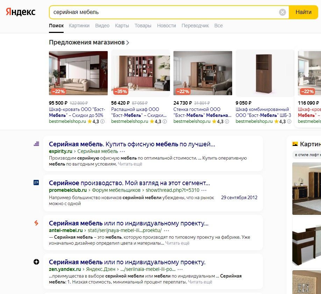Open three-dot menu for expirity.ru result
Image resolution: width=321 pixels, height=294 pixels.
[x=122, y=152]
